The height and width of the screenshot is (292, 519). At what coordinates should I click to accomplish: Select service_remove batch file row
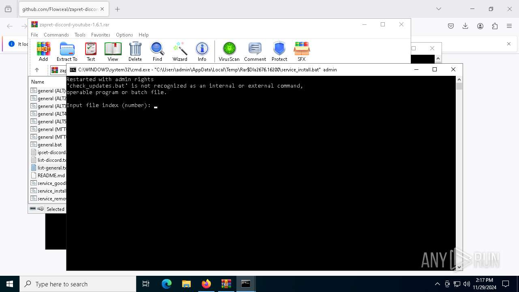[x=48, y=199]
